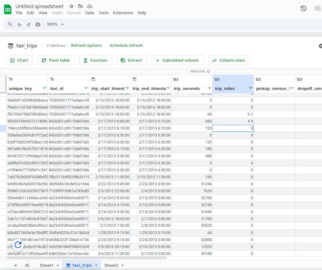322x270 pixels.
Task: Select the trip_miles column header
Action: point(233,84)
